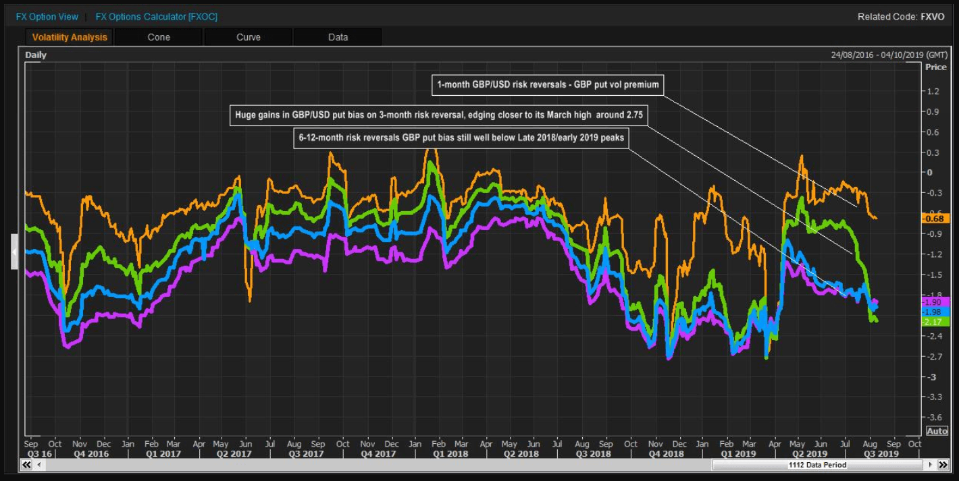Viewport: 959px width, 481px height.
Task: Select the blue -1.98 price label
Action: click(x=936, y=312)
